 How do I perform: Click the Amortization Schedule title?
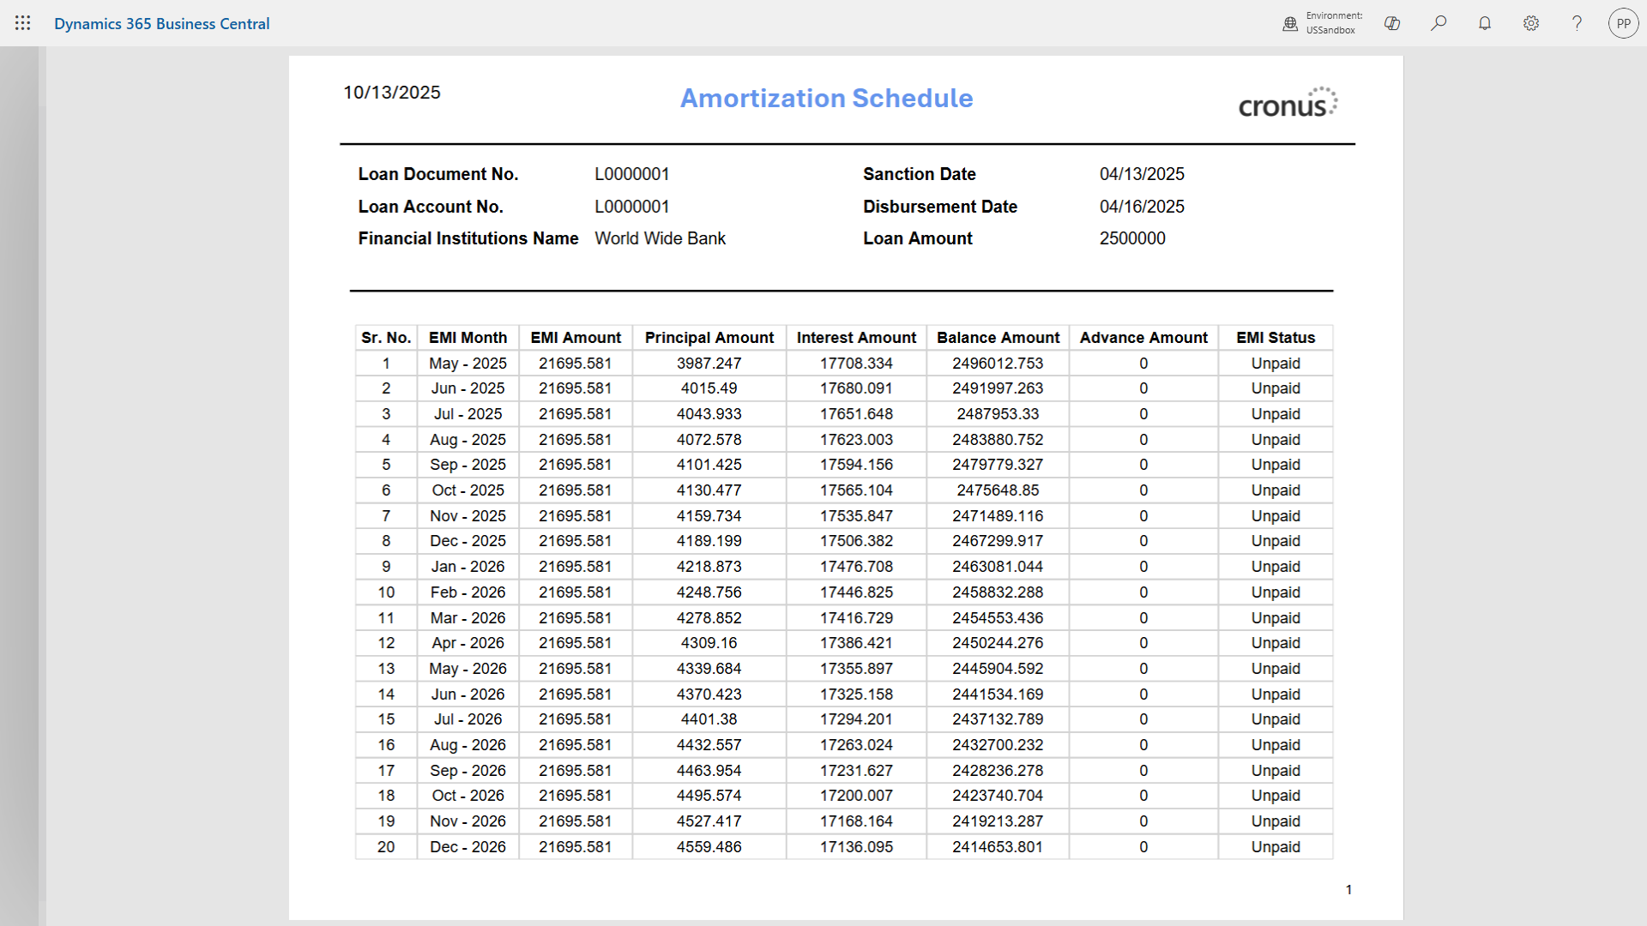(826, 99)
